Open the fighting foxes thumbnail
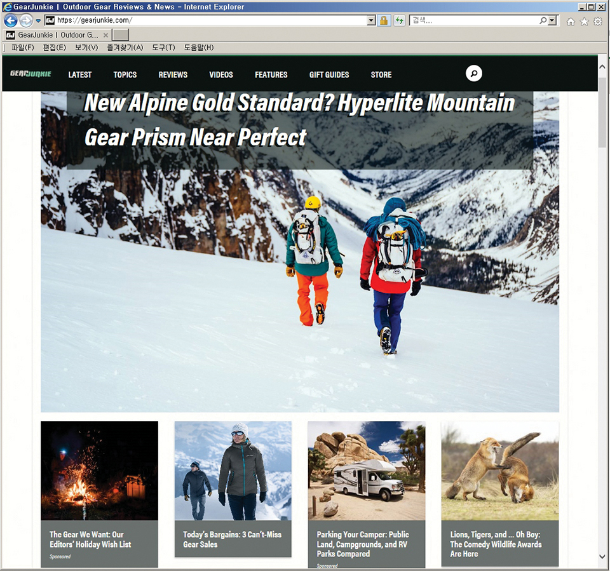The height and width of the screenshot is (571, 610). click(x=500, y=471)
